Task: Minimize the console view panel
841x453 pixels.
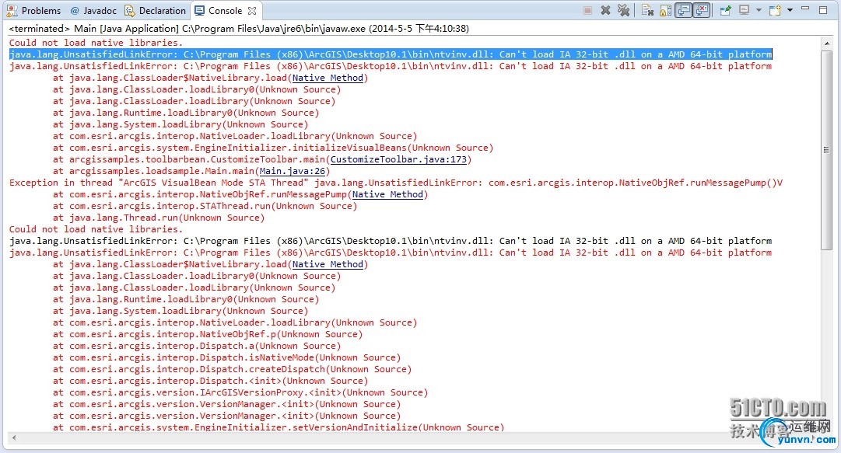Action: tap(805, 9)
